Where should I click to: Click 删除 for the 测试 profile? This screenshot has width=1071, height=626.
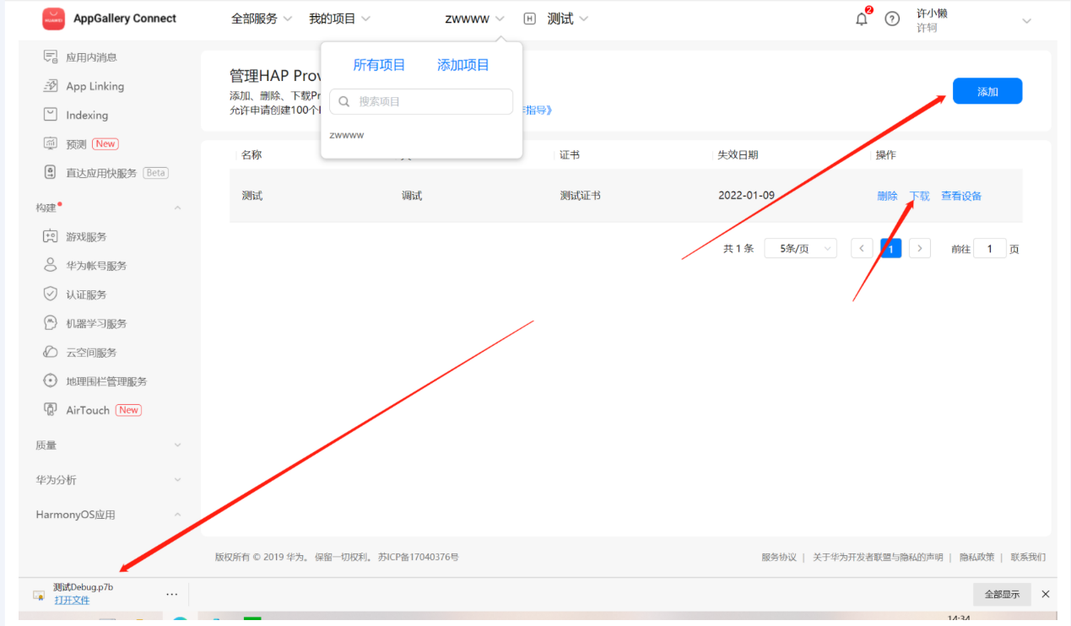point(887,196)
